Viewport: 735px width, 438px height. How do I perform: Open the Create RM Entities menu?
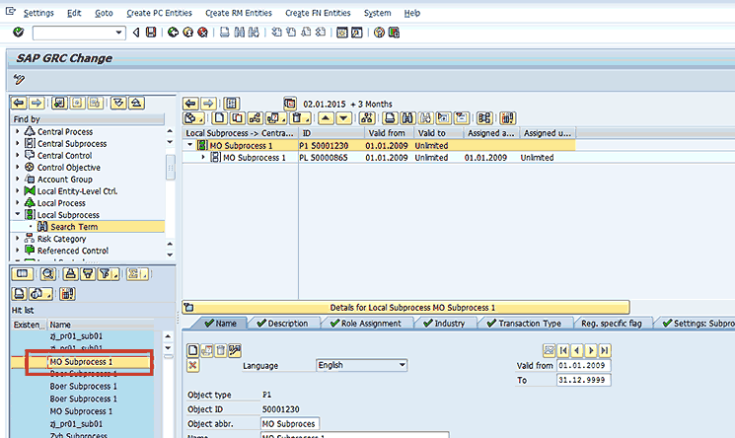[x=239, y=13]
